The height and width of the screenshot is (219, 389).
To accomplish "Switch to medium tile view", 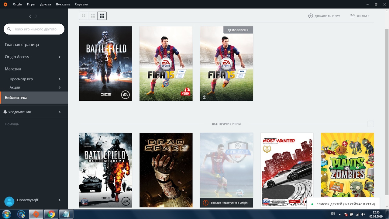I will pyautogui.click(x=93, y=16).
